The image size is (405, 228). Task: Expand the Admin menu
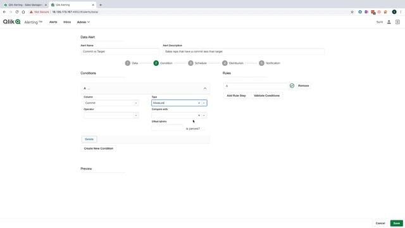coord(83,22)
